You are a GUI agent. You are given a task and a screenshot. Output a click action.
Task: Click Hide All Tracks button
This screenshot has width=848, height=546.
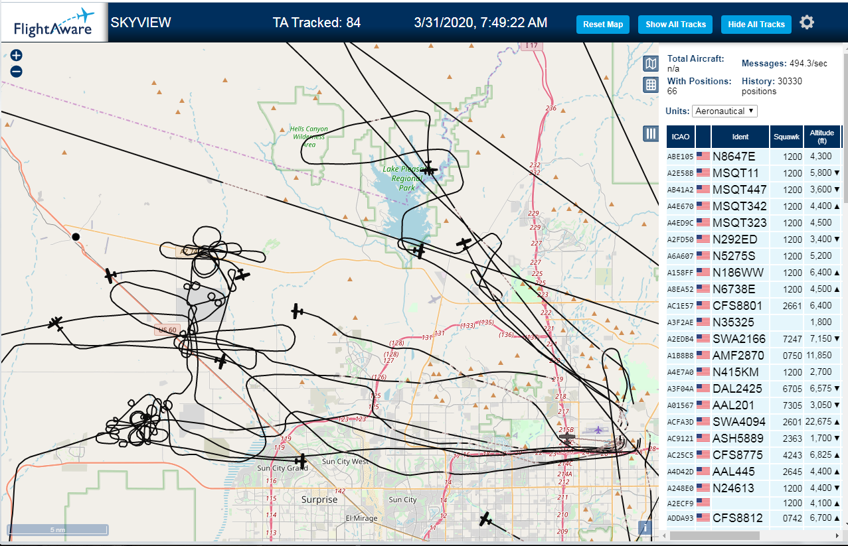(756, 25)
